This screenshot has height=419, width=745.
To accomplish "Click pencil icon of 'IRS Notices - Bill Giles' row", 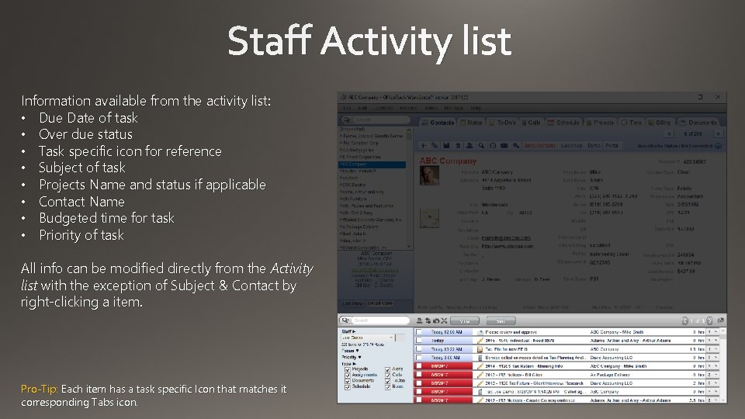I will coord(480,375).
